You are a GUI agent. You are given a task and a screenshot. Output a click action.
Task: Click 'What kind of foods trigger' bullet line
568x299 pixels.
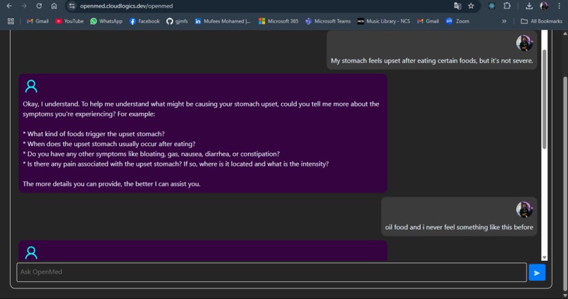94,134
